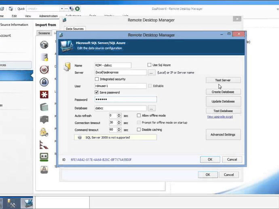This screenshot has height=209, width=279.
Task: Increase the Connection timeout value
Action: 119,121
